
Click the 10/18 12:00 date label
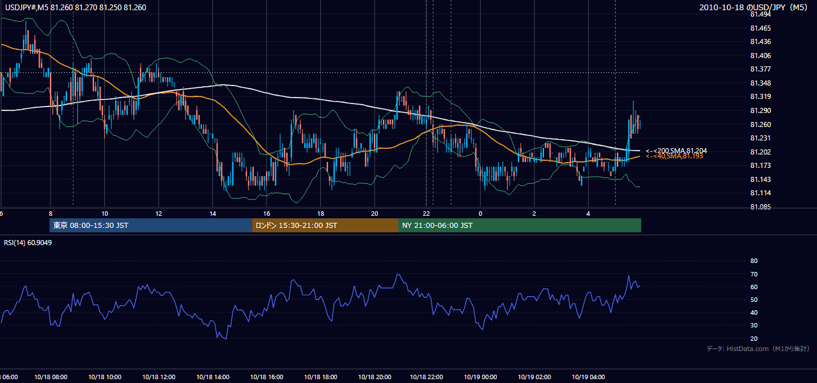tap(159, 377)
